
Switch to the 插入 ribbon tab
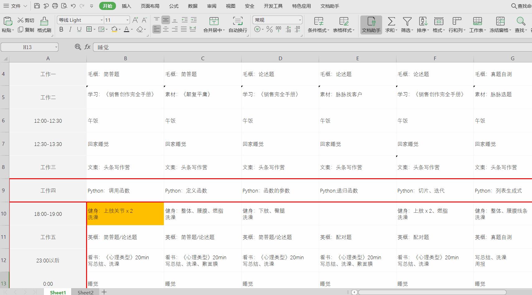pos(126,6)
